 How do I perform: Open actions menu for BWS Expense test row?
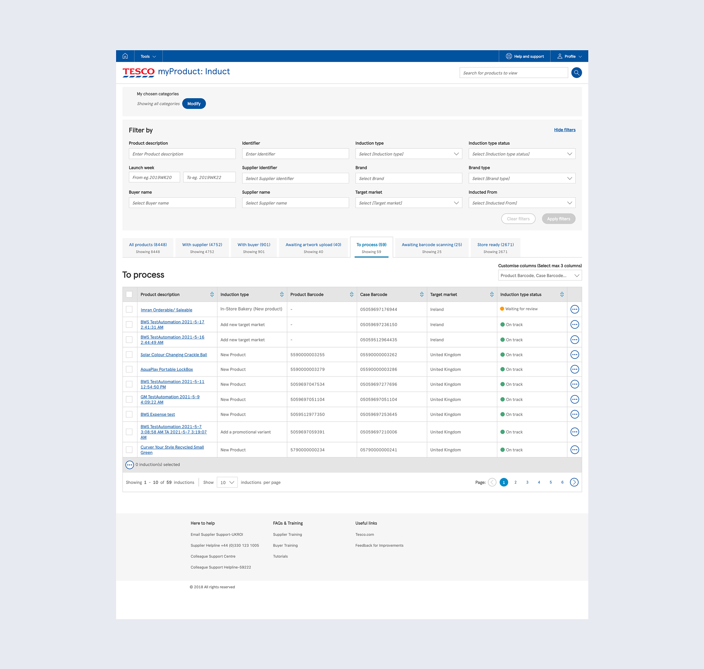(575, 414)
